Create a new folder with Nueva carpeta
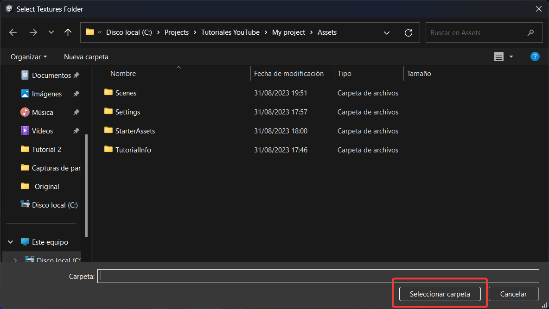Image resolution: width=549 pixels, height=309 pixels. 86,57
